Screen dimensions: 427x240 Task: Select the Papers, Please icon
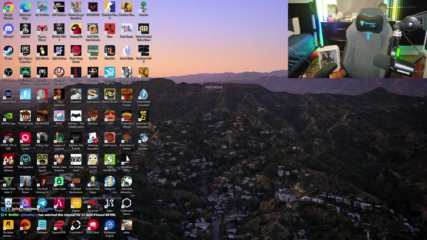42,32
